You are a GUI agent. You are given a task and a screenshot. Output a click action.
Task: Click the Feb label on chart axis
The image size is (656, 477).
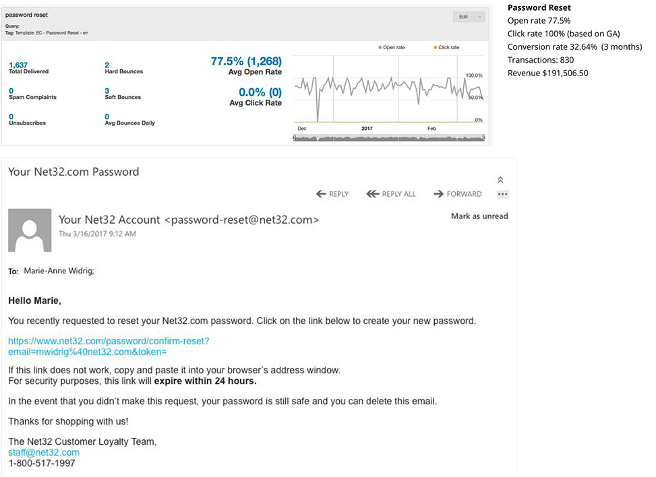click(431, 128)
